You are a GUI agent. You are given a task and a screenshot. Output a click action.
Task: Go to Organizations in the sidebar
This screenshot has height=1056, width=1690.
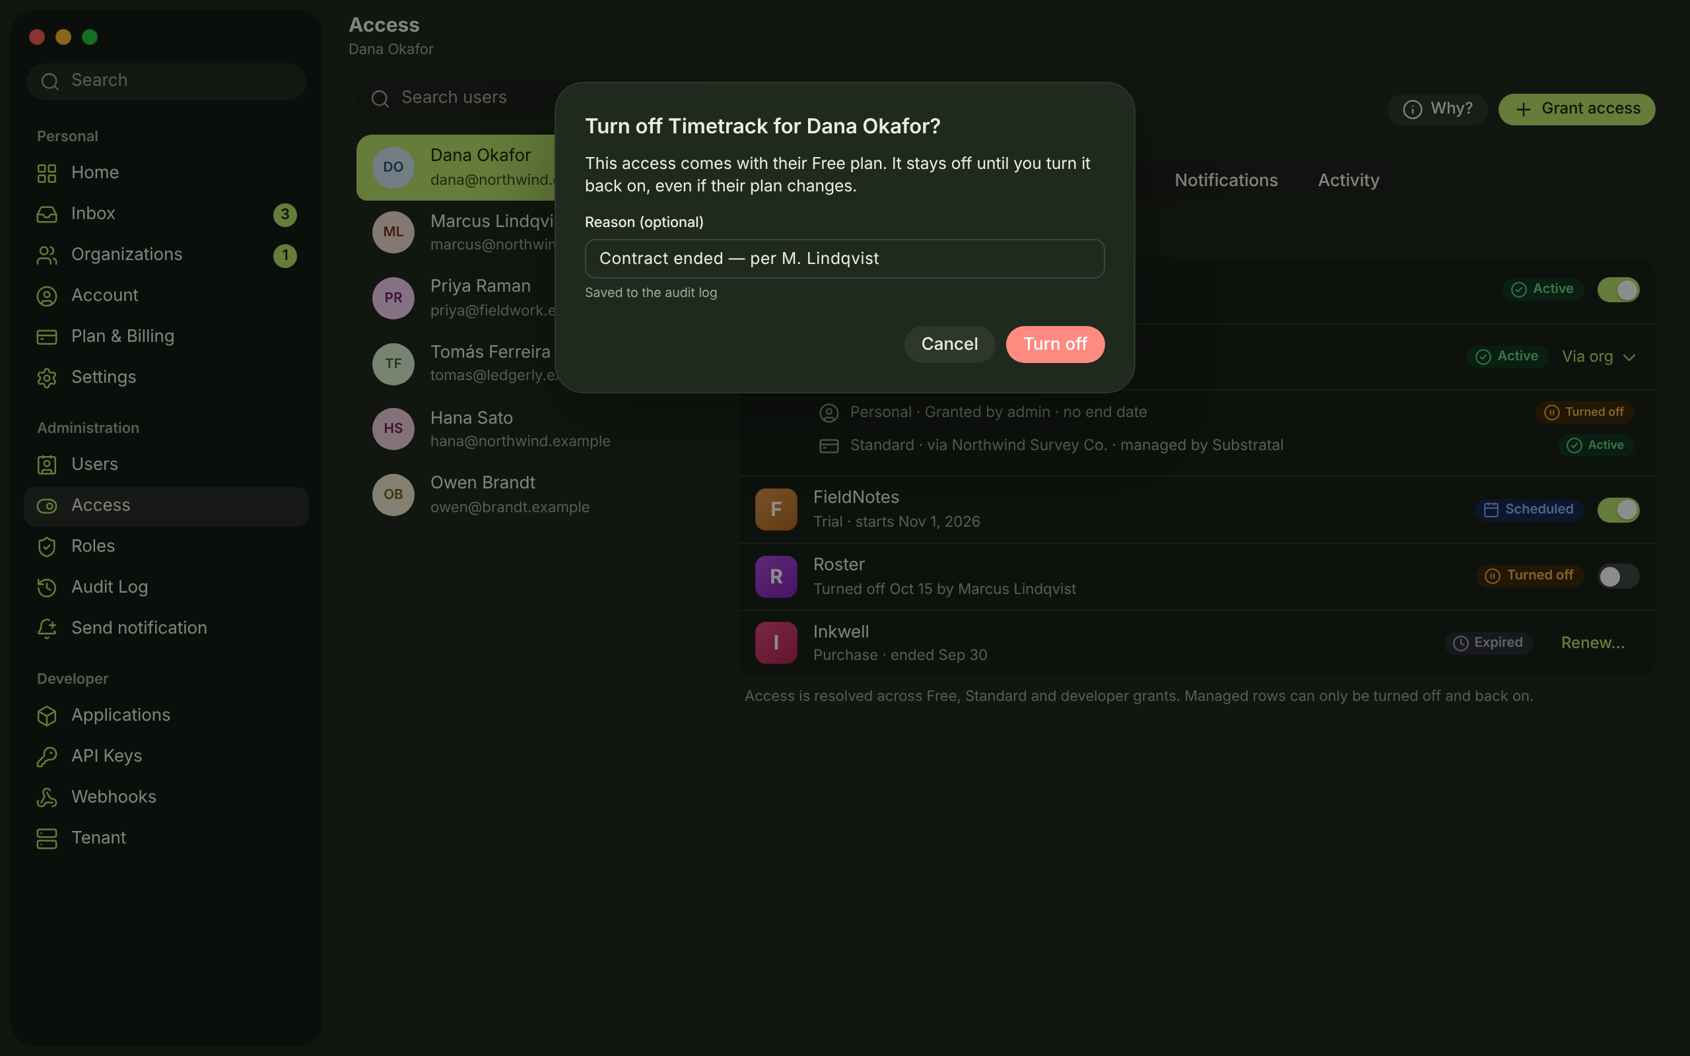click(x=166, y=255)
